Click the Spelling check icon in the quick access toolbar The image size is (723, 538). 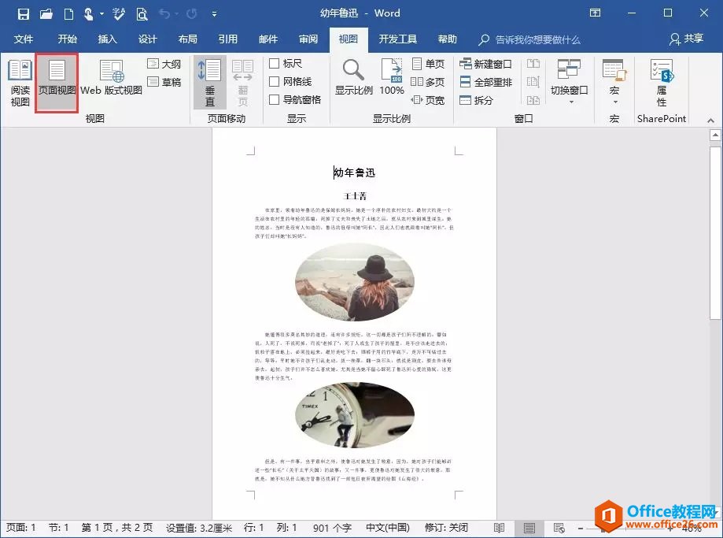(119, 14)
